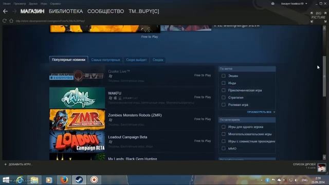Open Firefox from the taskbar

click(x=64, y=180)
